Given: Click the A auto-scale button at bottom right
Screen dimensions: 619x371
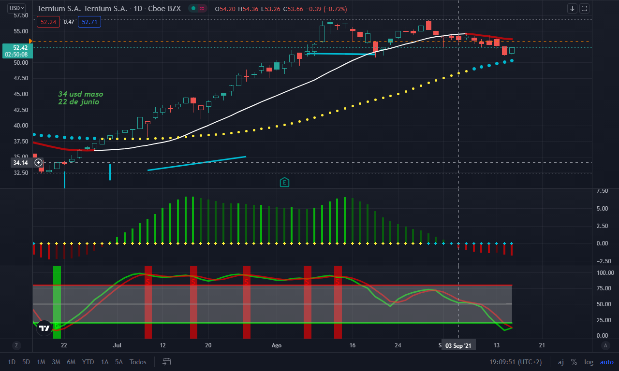Looking at the screenshot, I should tap(605, 345).
